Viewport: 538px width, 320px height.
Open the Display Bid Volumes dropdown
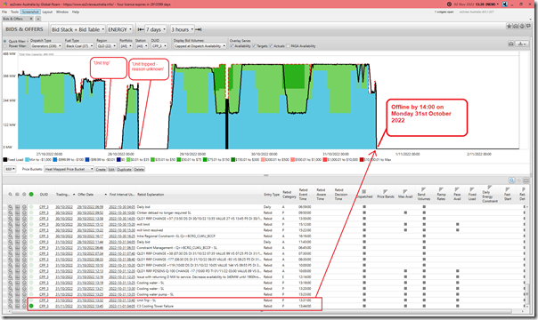point(200,46)
